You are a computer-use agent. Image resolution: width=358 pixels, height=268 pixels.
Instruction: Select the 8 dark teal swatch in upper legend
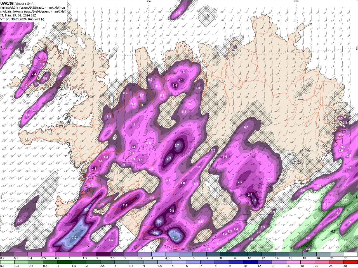click(227, 254)
